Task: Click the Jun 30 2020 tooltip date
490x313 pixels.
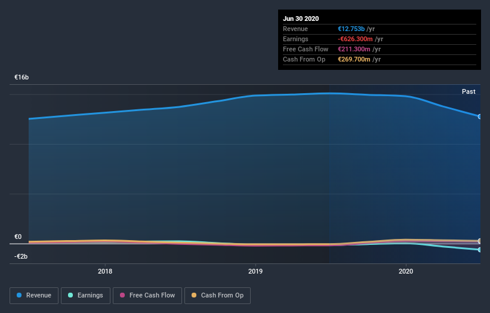Action: (301, 19)
